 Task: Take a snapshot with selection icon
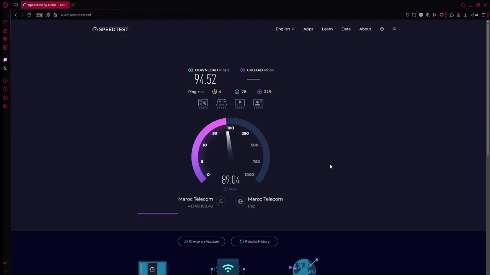414,15
